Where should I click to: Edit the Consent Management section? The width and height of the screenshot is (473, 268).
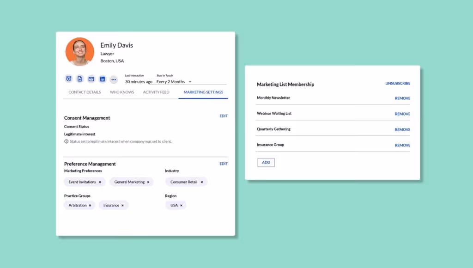click(224, 116)
